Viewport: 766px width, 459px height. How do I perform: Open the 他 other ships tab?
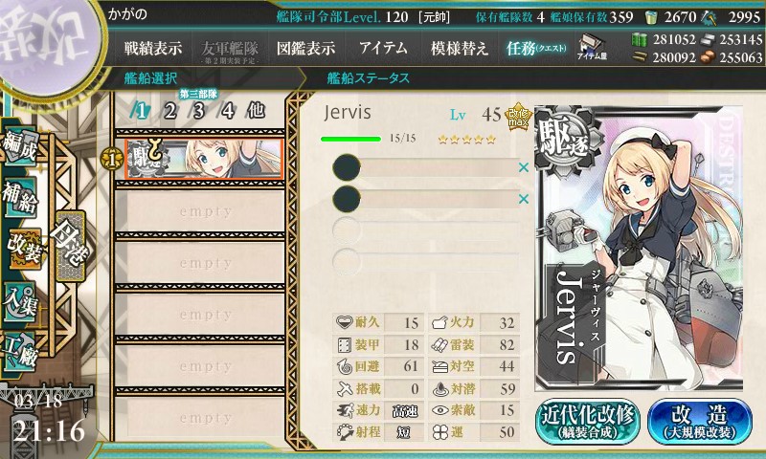coord(256,111)
